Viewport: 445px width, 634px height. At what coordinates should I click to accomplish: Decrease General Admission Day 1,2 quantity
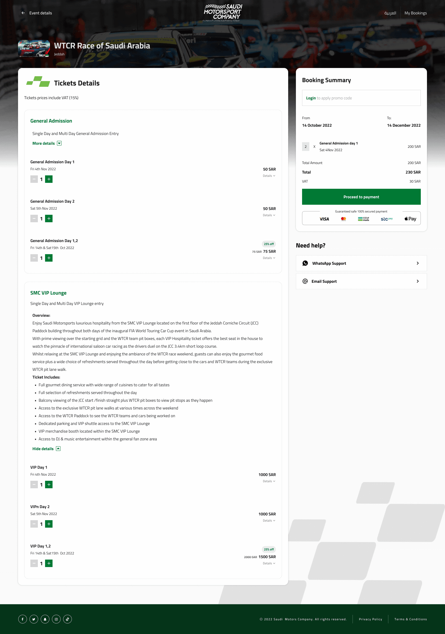pos(34,258)
